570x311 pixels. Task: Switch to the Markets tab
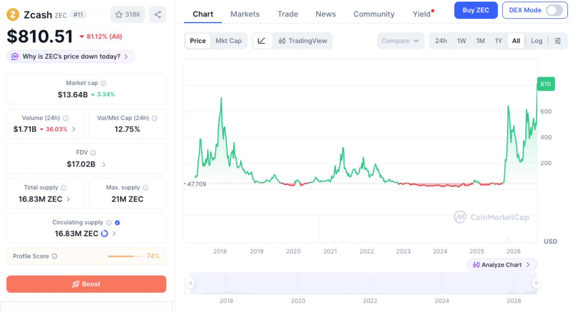(x=245, y=14)
